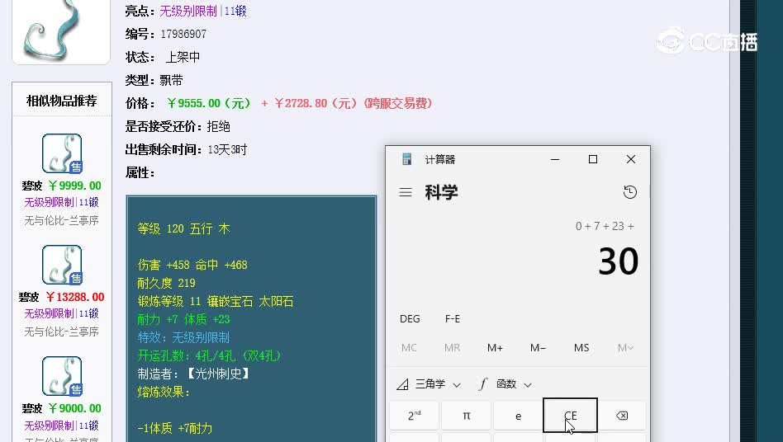
Task: Click the 状态 上架中 text
Action: tap(163, 57)
